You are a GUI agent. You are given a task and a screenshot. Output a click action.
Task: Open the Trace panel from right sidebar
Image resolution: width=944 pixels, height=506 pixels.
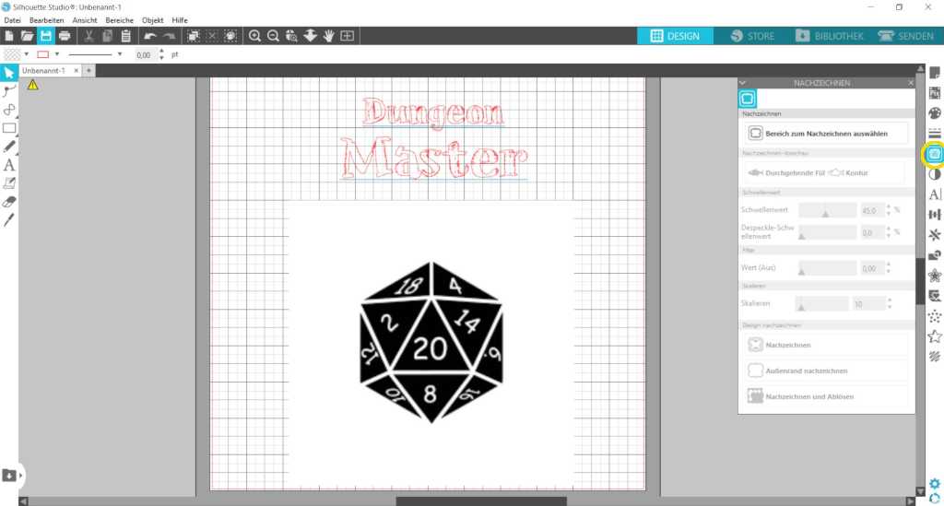pyautogui.click(x=935, y=154)
